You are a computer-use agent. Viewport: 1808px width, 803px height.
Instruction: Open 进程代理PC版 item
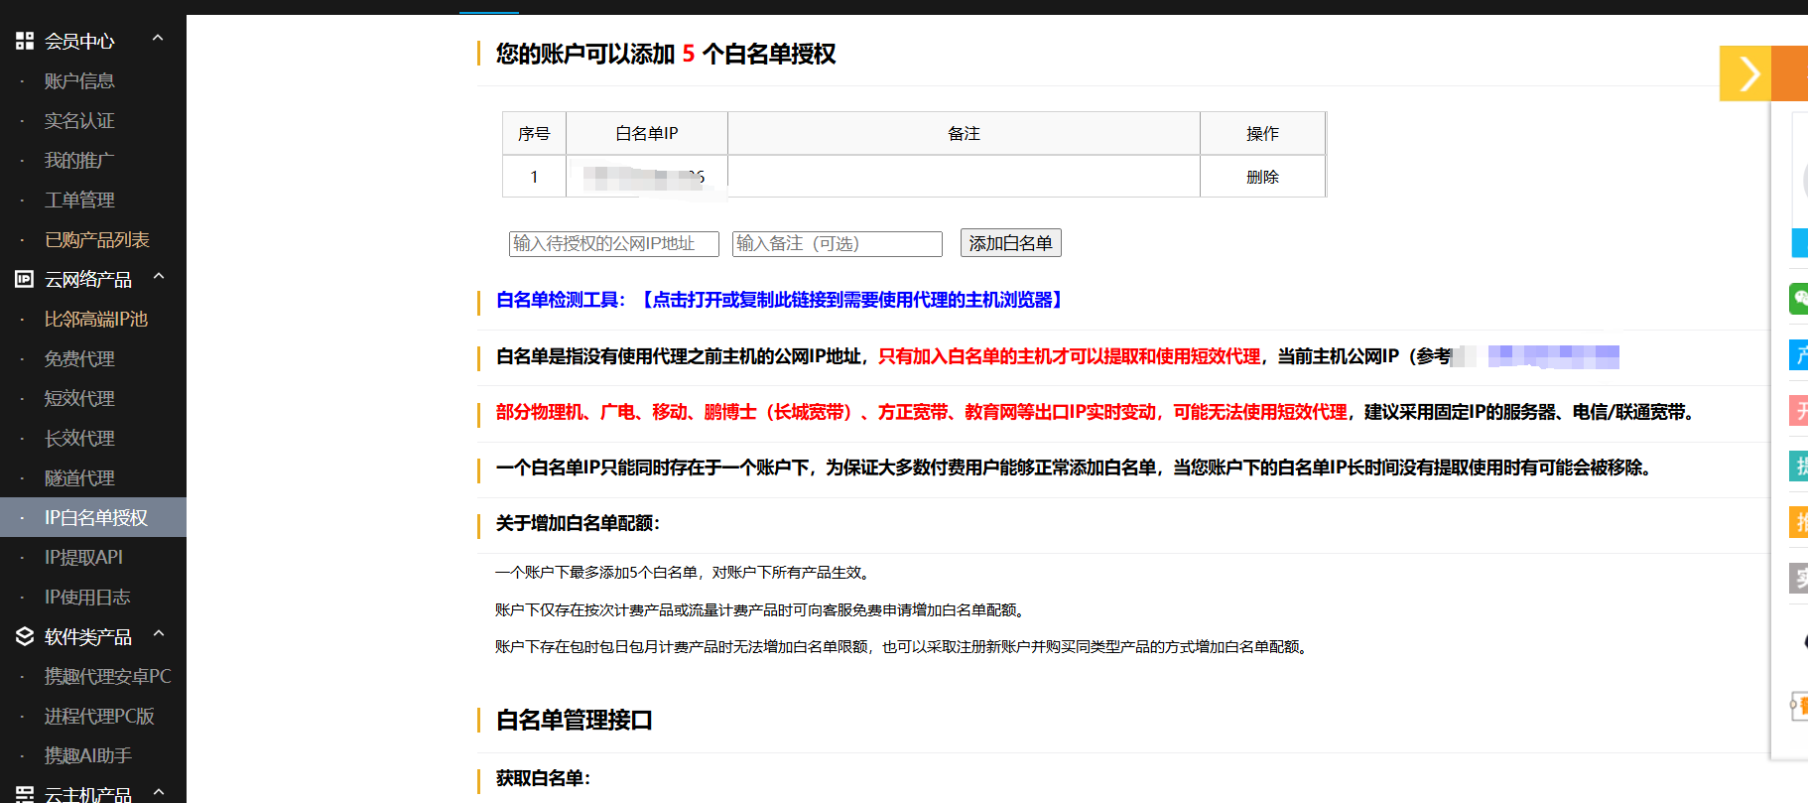coord(99,716)
